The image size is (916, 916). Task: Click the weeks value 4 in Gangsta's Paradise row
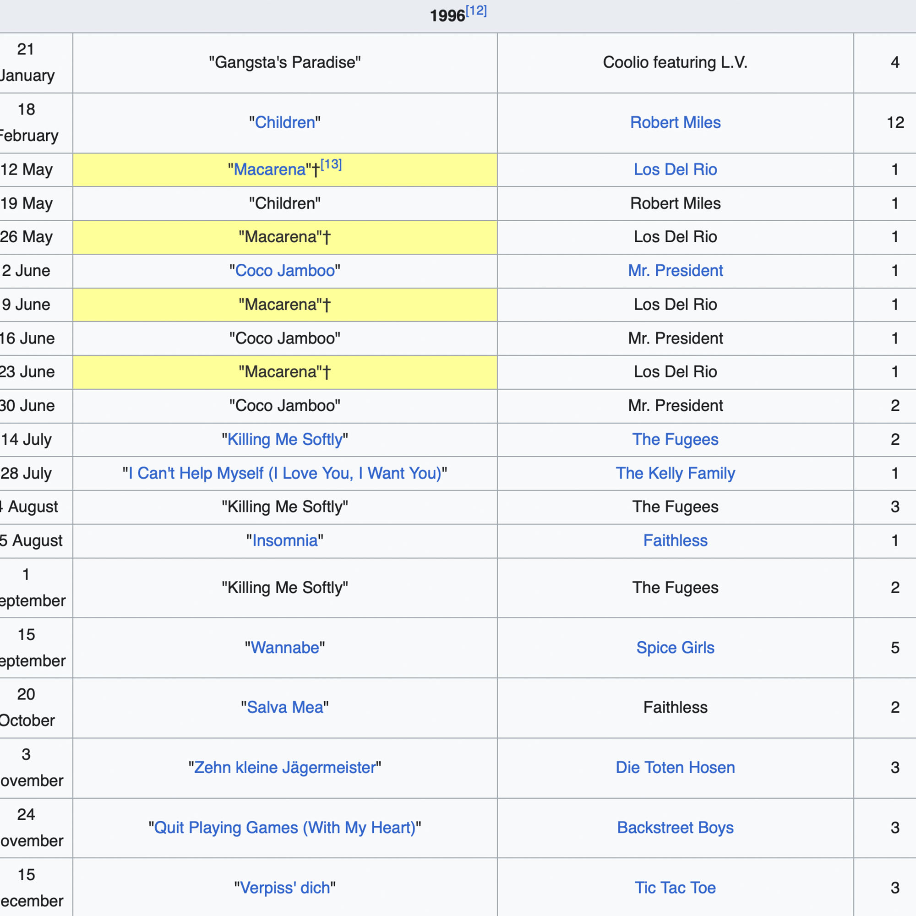click(895, 62)
